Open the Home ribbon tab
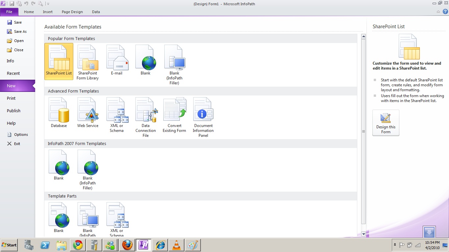 (29, 12)
